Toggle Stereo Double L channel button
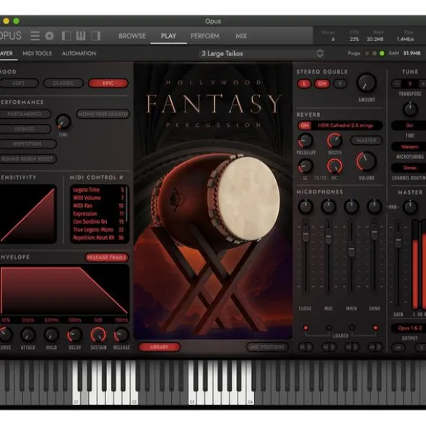The image size is (426, 426). 304,84
